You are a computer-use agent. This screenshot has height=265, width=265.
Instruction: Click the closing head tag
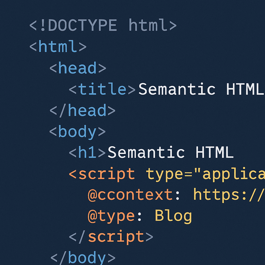82,111
